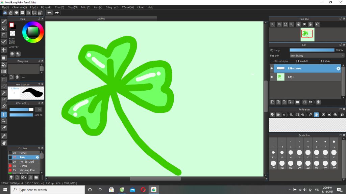
Task: Delete the palette color with the trash icon
Action: 17,77
